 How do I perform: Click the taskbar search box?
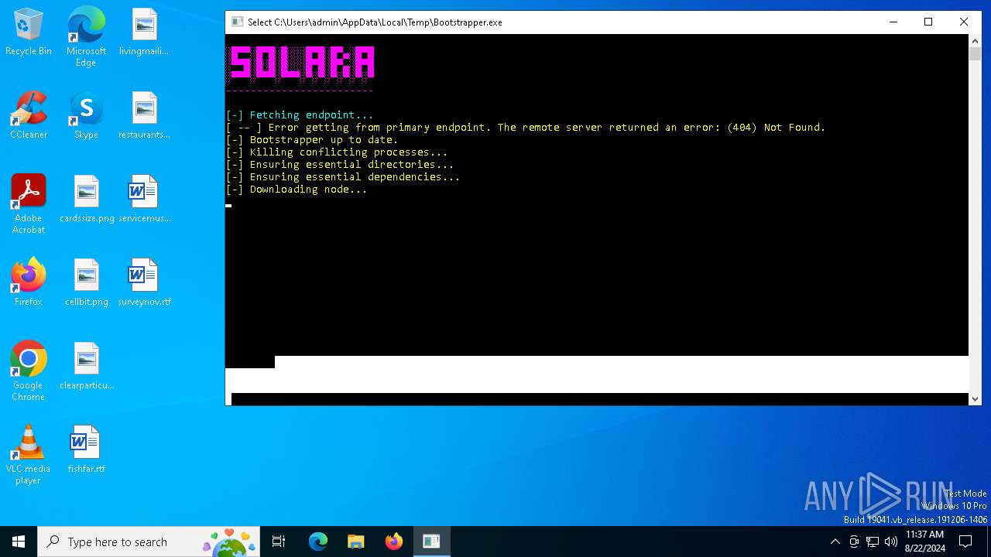(149, 542)
